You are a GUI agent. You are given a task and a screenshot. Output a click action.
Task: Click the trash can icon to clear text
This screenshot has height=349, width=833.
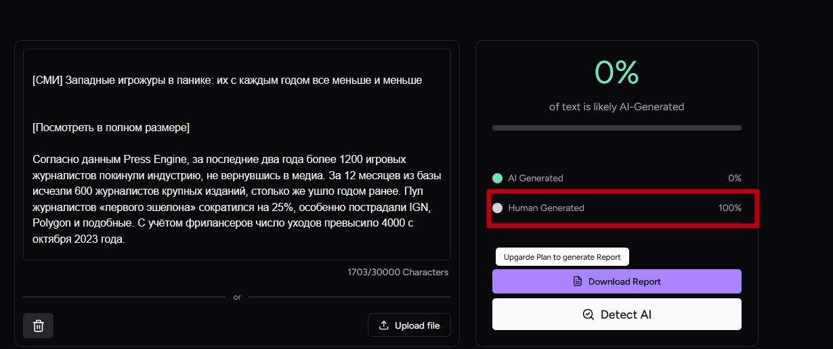pos(39,325)
